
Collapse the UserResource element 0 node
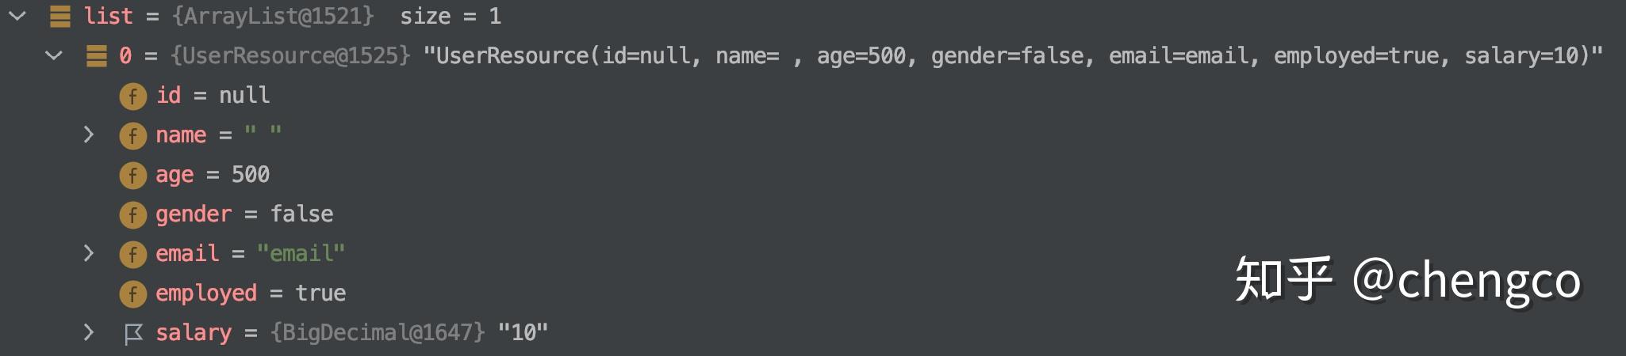pos(54,55)
